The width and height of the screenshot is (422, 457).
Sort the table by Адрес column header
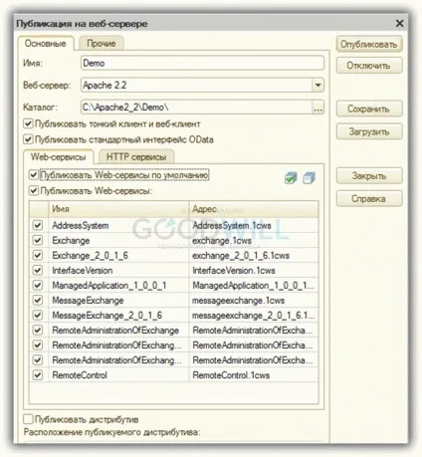tap(254, 209)
